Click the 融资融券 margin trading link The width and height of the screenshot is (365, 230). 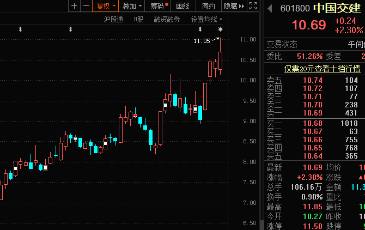167,19
